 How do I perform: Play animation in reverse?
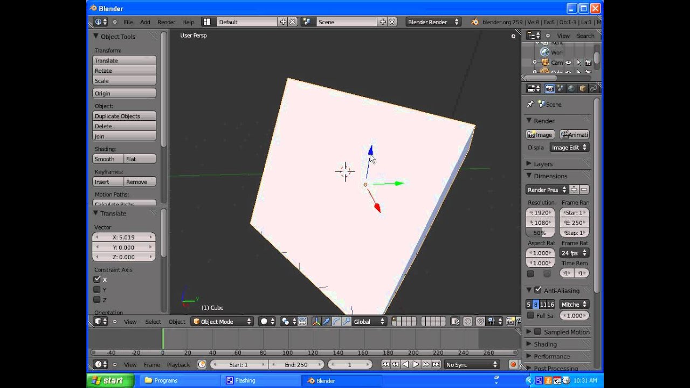[x=405, y=364]
